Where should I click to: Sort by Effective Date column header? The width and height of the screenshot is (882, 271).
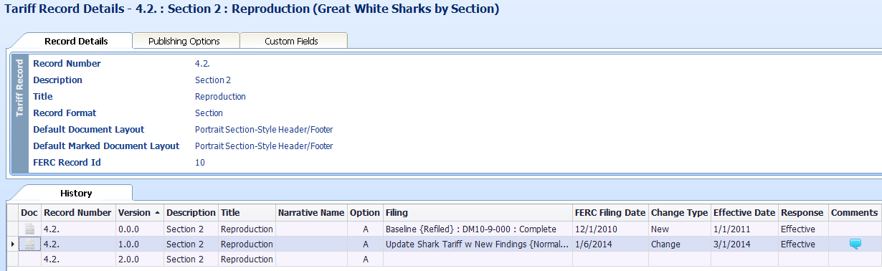point(744,213)
